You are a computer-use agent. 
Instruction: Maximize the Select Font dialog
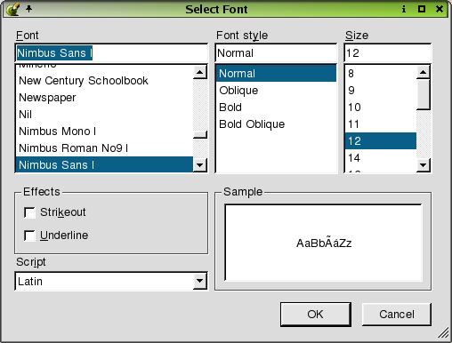pos(422,9)
